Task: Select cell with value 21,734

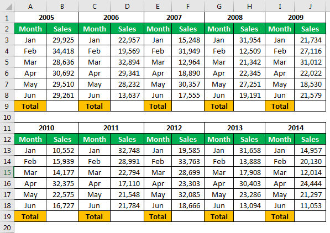Action: click(x=310, y=40)
